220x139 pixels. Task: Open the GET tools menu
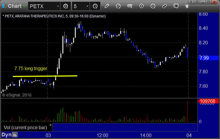[x=130, y=6]
